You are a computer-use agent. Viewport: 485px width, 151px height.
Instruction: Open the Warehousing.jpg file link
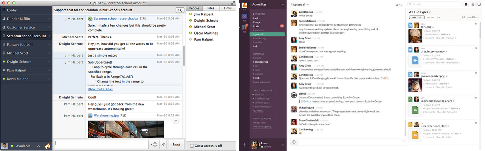(x=106, y=115)
